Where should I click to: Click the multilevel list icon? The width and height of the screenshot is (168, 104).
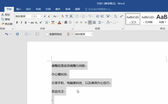[x=90, y=16]
